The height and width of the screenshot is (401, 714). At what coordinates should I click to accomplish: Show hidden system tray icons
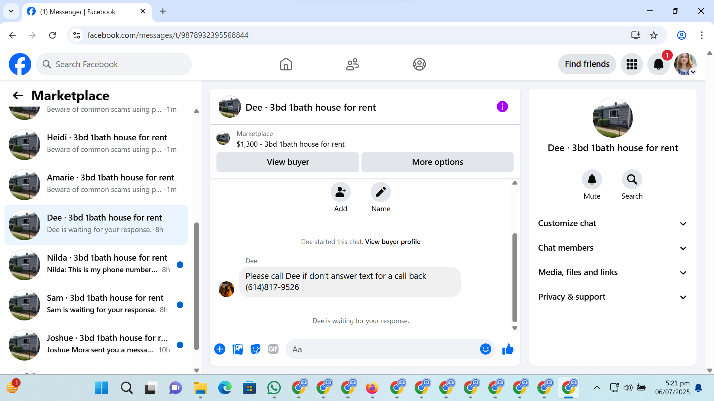tap(596, 388)
